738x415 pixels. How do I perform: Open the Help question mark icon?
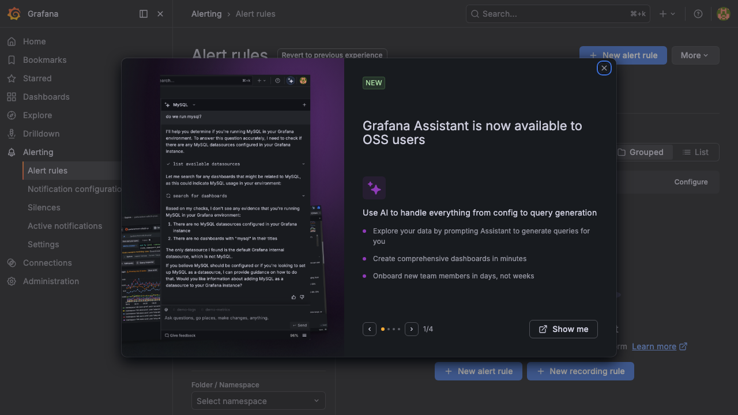[698, 14]
